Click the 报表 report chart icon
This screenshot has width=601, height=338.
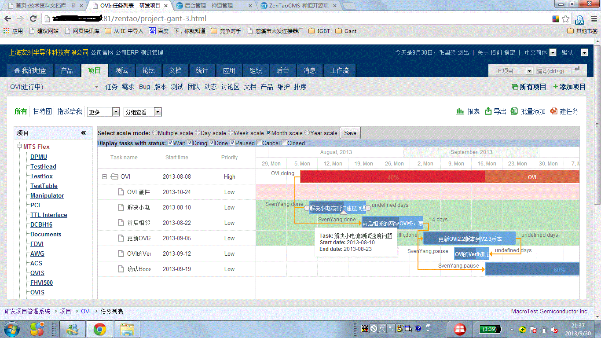tap(460, 111)
